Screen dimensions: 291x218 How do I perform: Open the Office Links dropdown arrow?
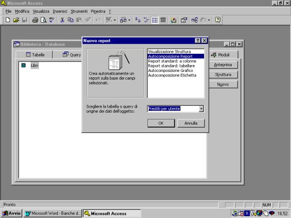click(x=114, y=20)
